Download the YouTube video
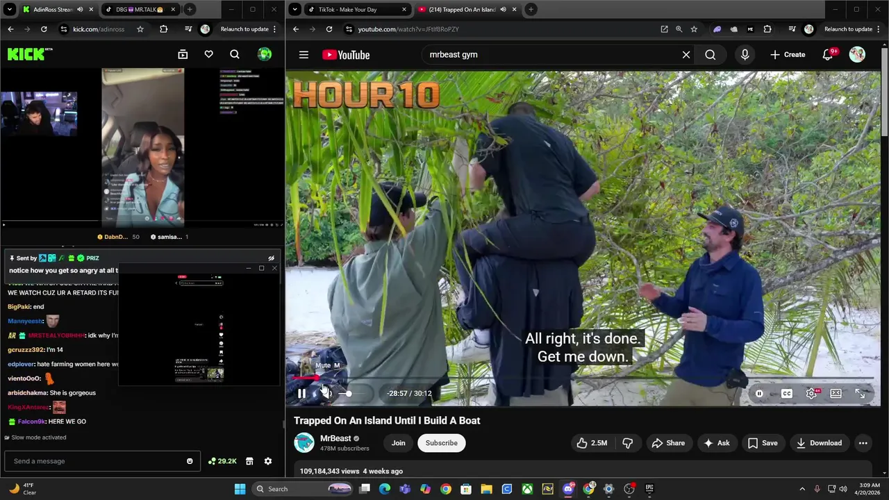The width and height of the screenshot is (889, 500). pos(819,443)
